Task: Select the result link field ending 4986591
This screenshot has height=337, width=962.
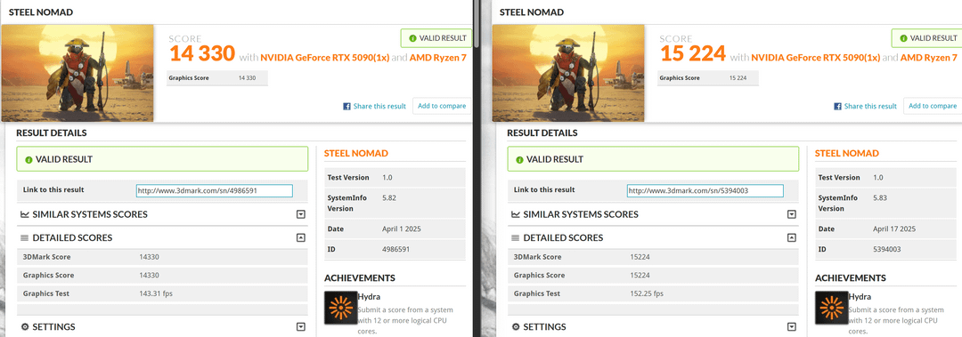Action: 214,190
